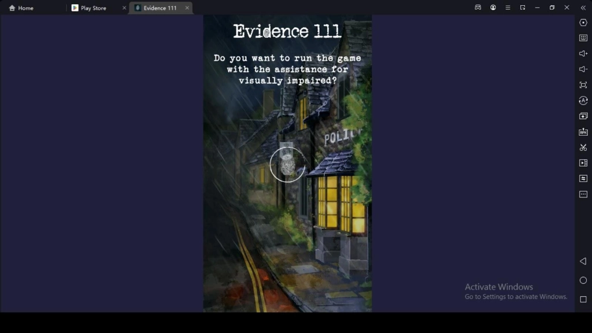Decrease emulator volume with the volume-down icon
This screenshot has width=592, height=333.
pos(583,71)
